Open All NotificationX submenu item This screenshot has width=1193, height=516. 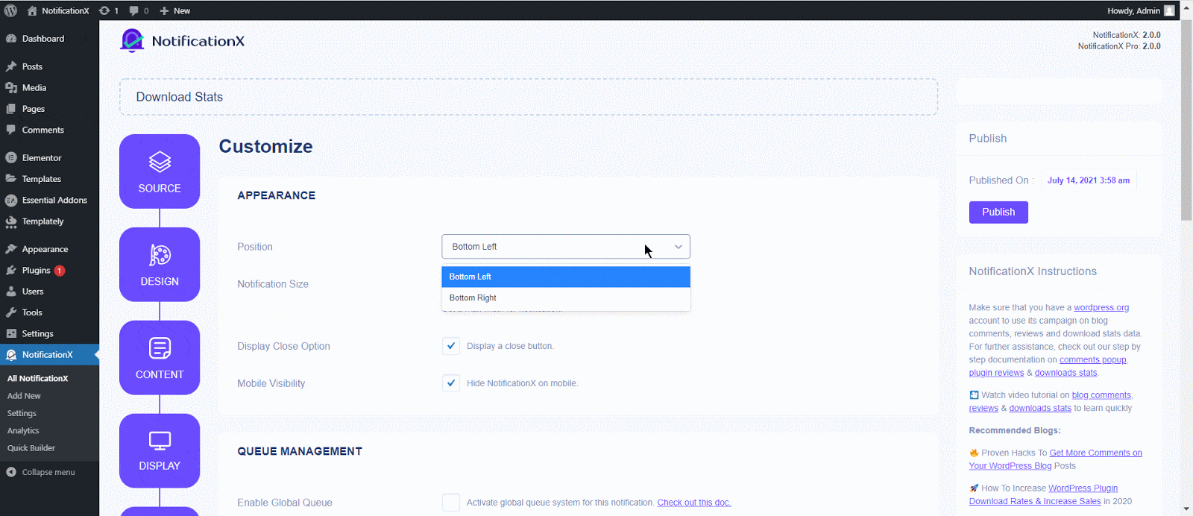pyautogui.click(x=37, y=379)
